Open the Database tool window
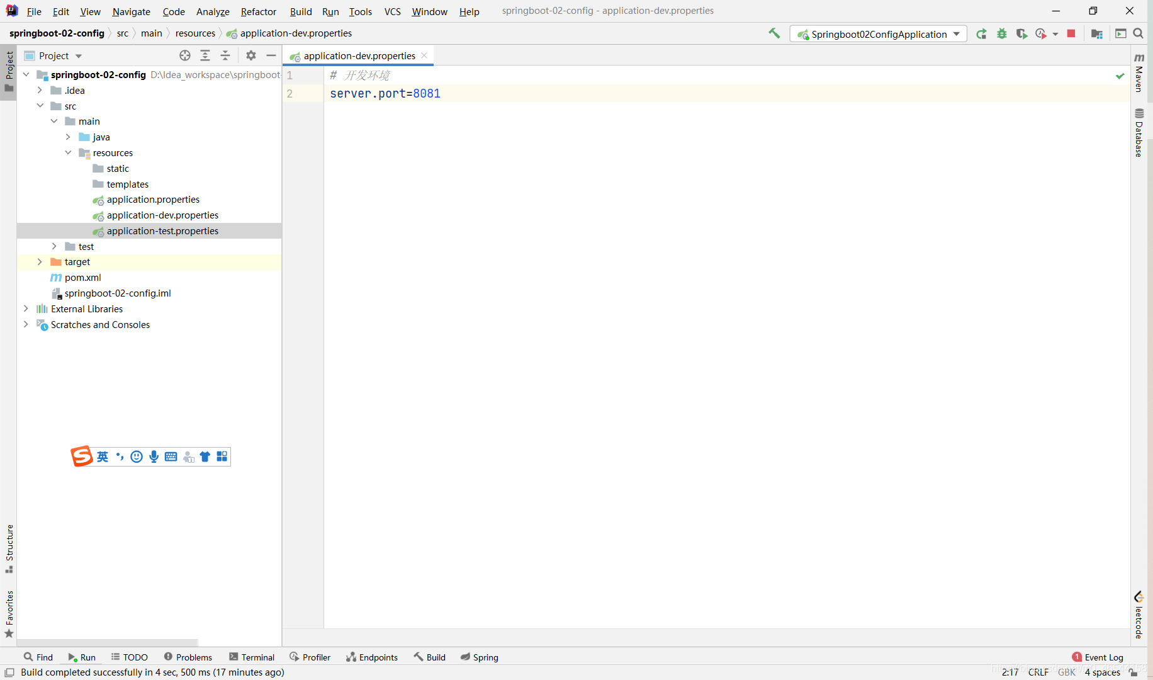The height and width of the screenshot is (680, 1153). [1139, 133]
